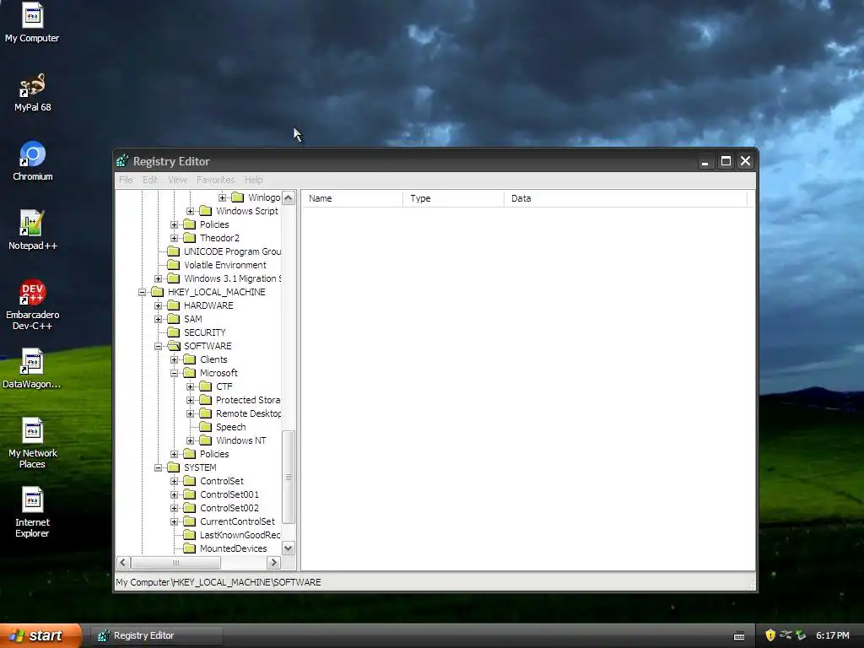Click the 6:17 PM clock
The height and width of the screenshot is (648, 864).
(833, 635)
